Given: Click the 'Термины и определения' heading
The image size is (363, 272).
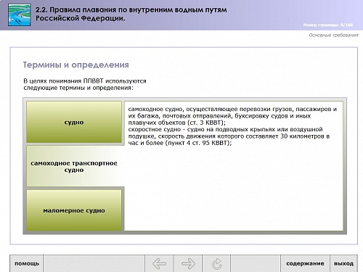Looking at the screenshot, I should 76,65.
